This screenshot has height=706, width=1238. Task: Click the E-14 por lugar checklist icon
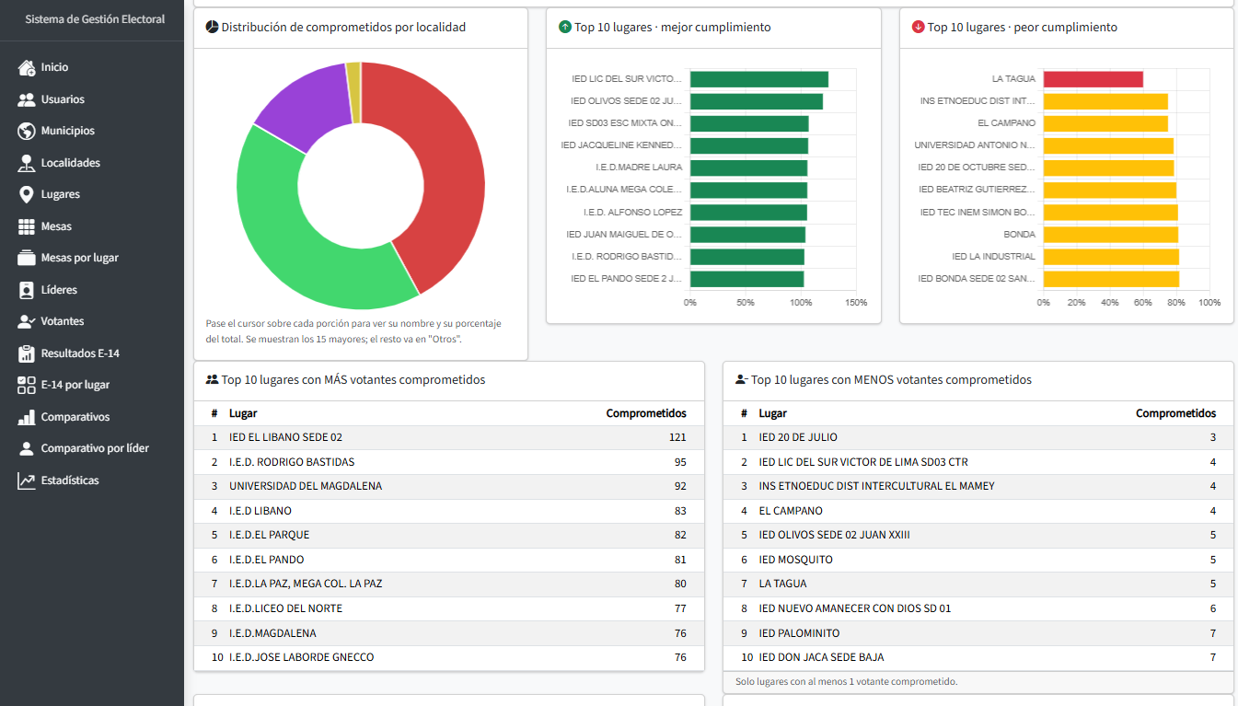pyautogui.click(x=26, y=385)
